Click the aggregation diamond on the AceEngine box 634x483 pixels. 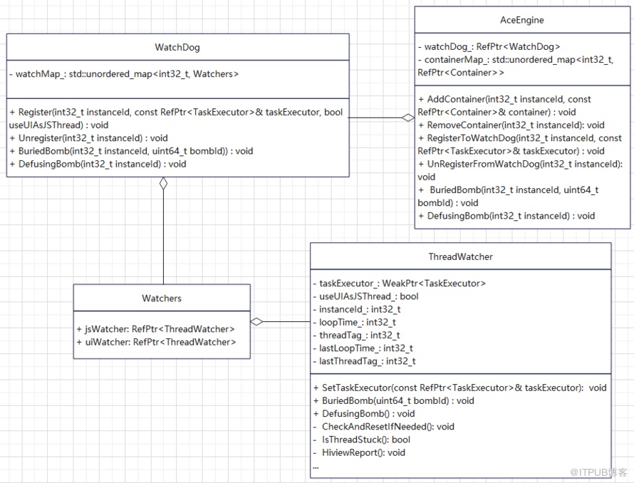coord(408,118)
